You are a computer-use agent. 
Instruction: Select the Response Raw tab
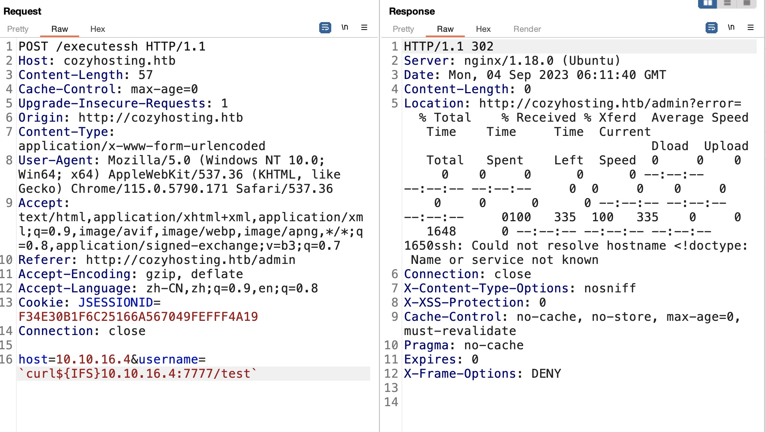click(445, 29)
